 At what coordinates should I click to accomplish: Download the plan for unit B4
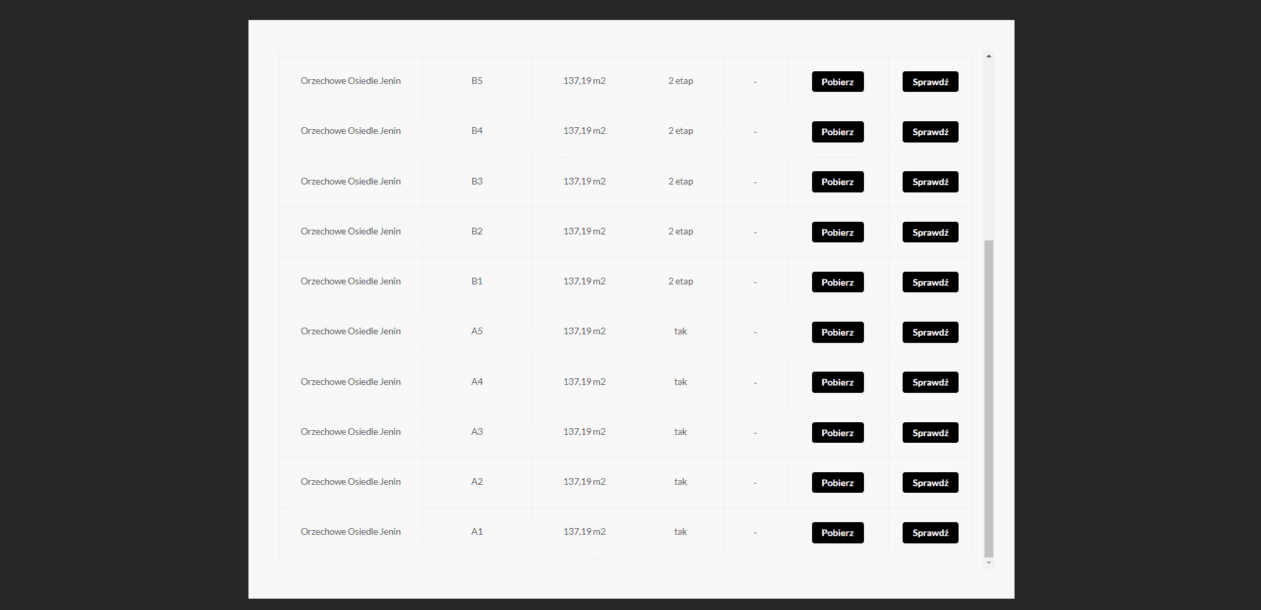tap(837, 132)
